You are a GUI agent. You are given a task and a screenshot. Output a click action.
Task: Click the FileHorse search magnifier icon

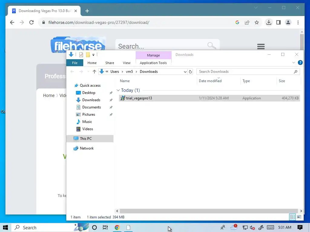click(212, 46)
